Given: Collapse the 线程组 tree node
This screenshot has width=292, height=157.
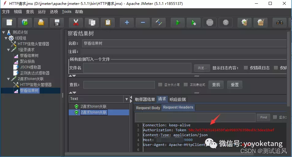Looking at the screenshot, I should [6, 38].
